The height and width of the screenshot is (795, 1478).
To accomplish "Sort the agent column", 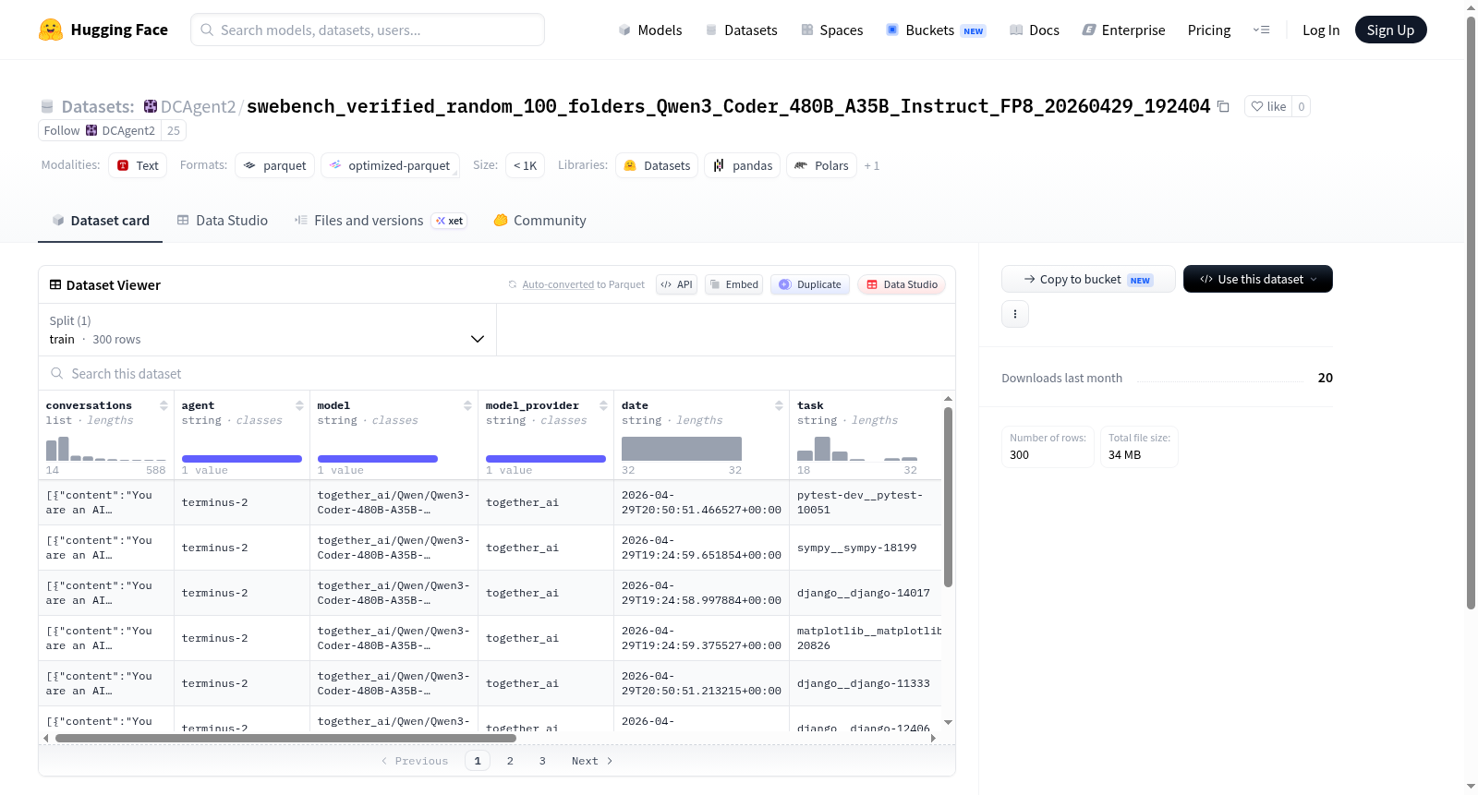I will [x=299, y=405].
